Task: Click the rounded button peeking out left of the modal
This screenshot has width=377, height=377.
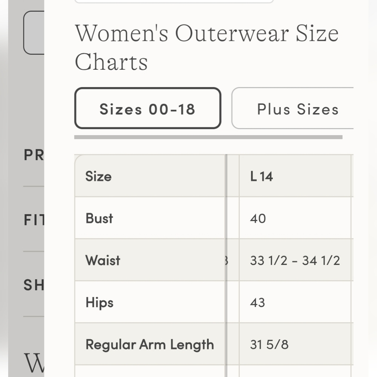Action: (x=34, y=32)
